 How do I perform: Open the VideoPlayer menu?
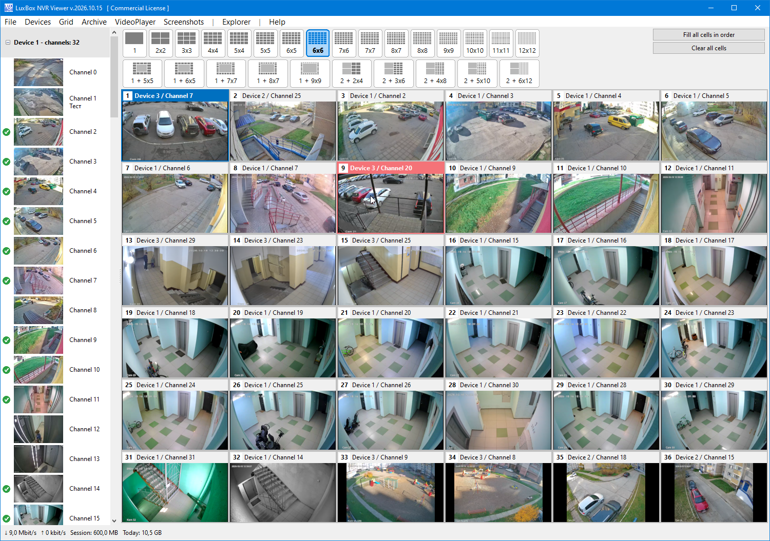[x=135, y=22]
